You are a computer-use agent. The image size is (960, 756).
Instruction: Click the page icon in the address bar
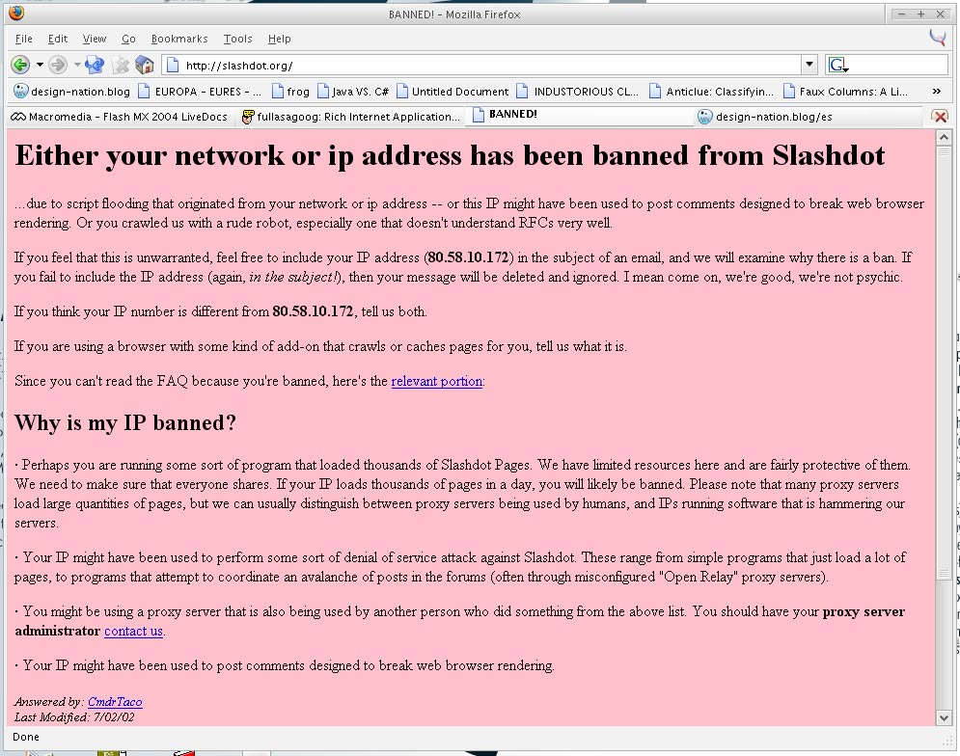pyautogui.click(x=173, y=65)
